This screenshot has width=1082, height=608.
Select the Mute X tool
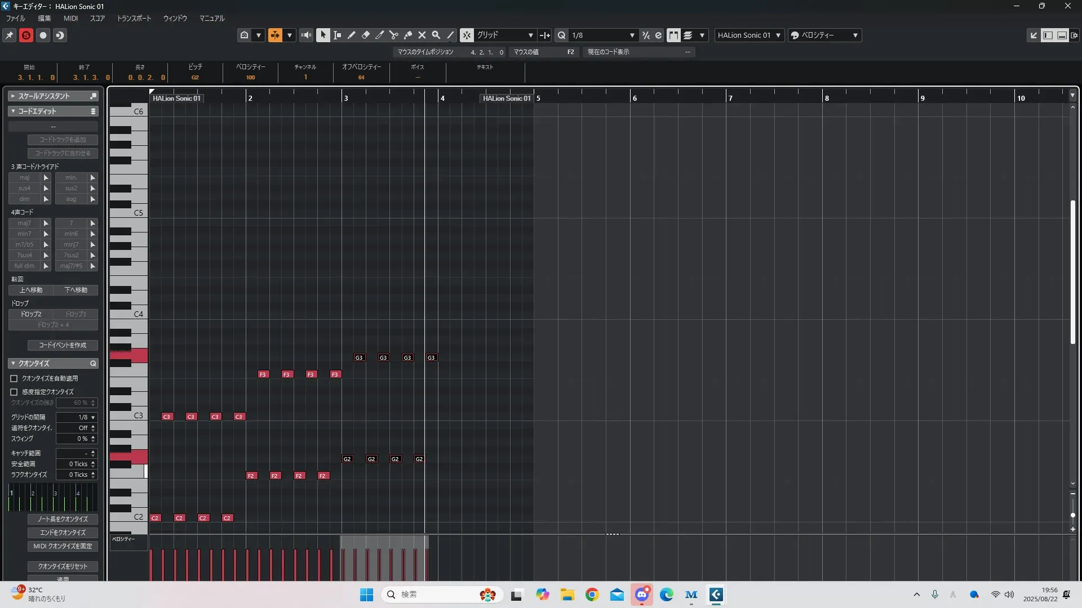point(422,35)
